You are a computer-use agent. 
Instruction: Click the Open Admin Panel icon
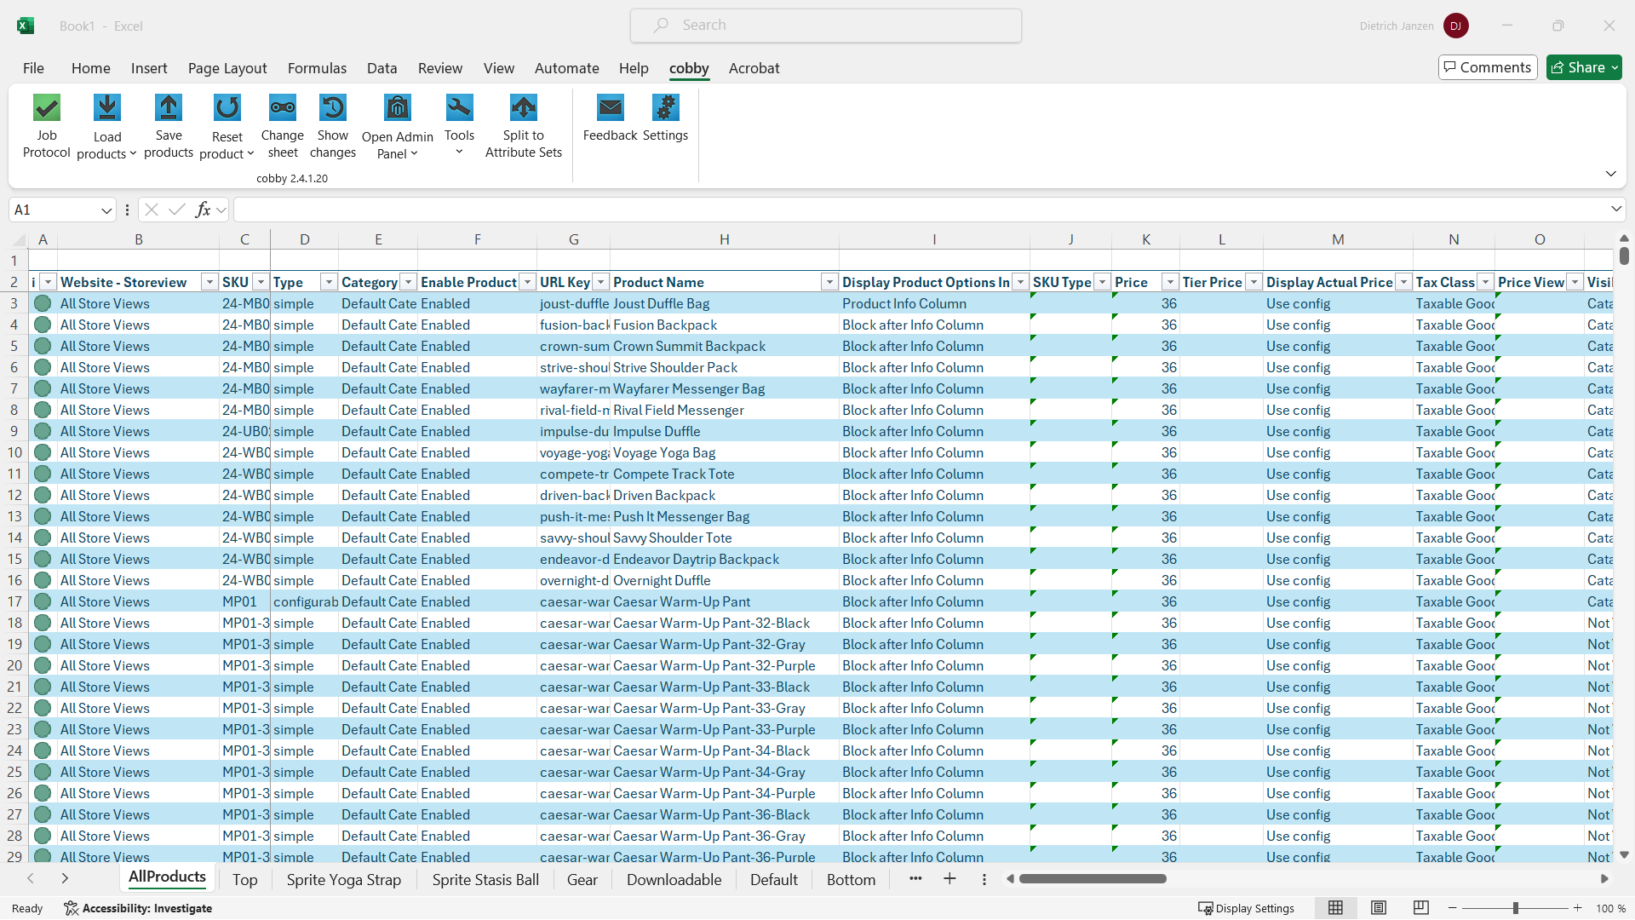pos(397,109)
